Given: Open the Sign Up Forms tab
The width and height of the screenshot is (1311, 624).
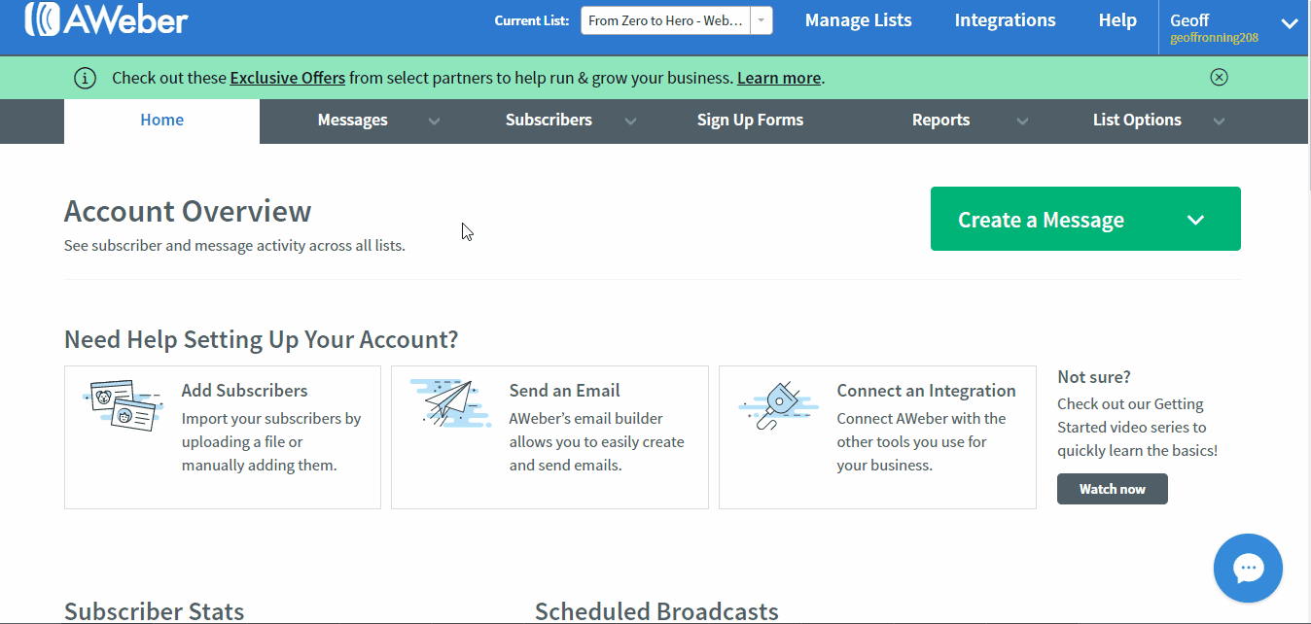Looking at the screenshot, I should tap(750, 121).
